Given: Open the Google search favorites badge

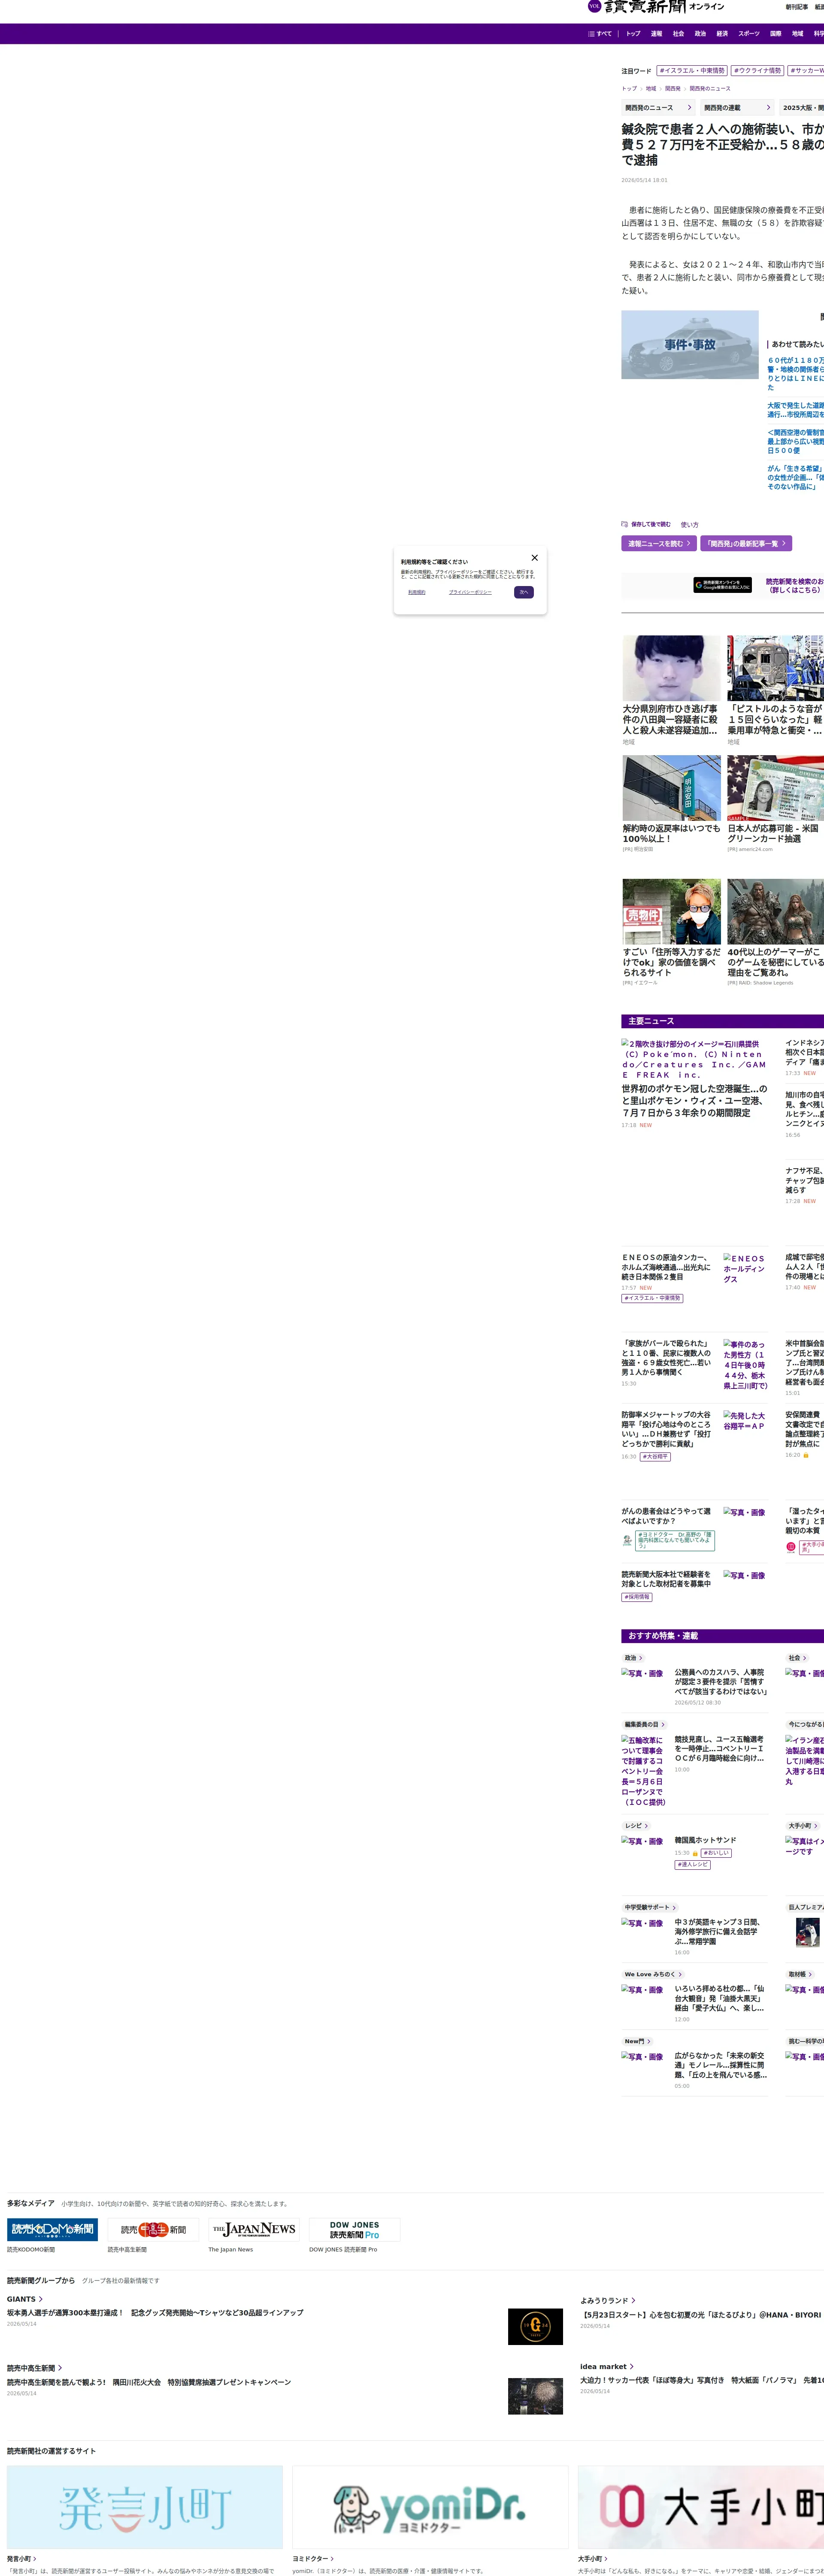Looking at the screenshot, I should coord(722,585).
